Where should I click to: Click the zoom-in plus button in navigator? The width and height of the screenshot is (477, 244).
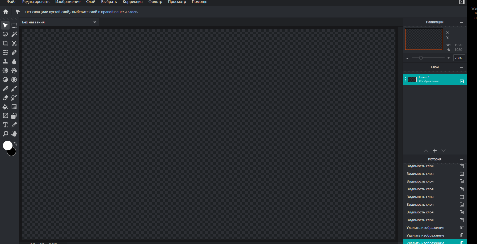449,58
